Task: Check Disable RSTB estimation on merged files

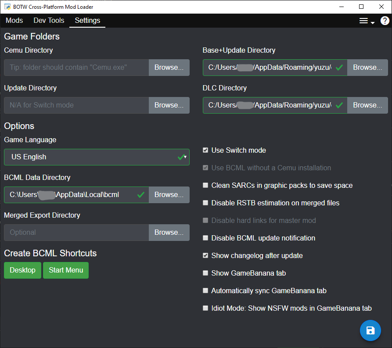Action: pos(205,203)
